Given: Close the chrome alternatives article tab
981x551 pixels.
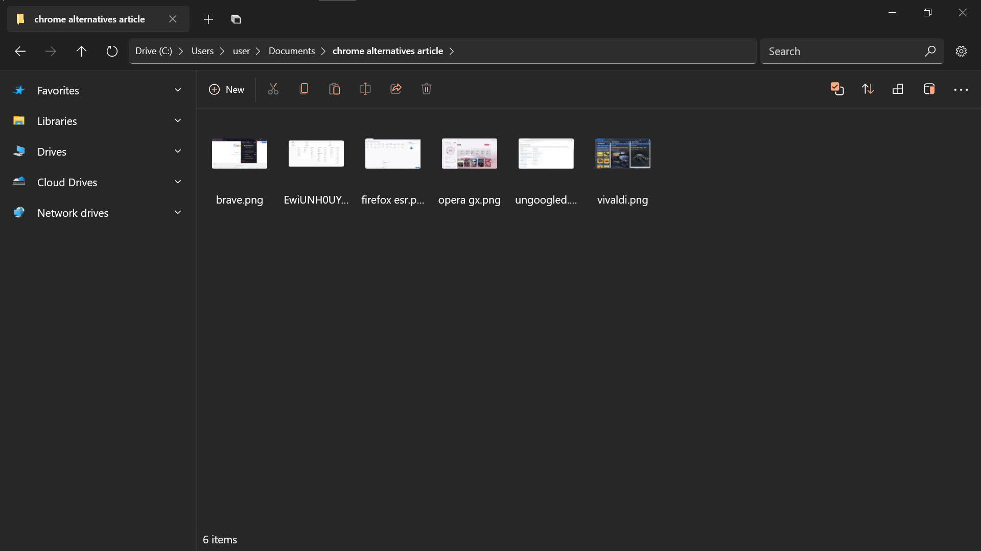Looking at the screenshot, I should point(173,19).
